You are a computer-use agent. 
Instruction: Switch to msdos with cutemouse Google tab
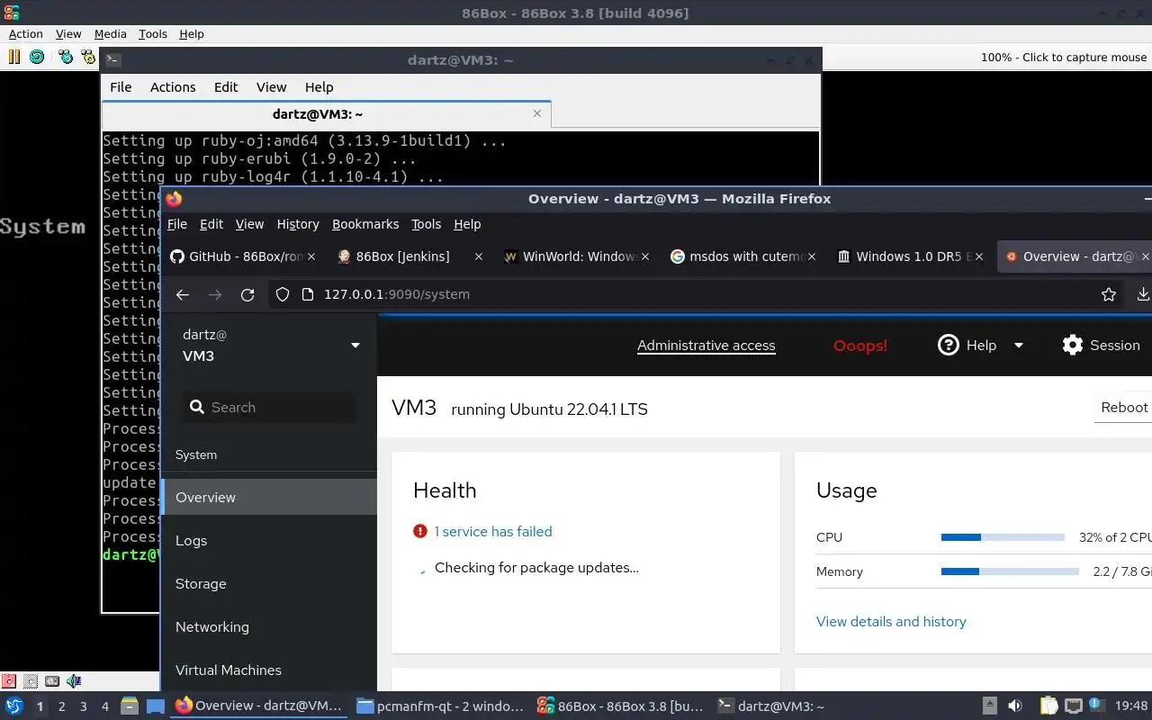coord(742,256)
